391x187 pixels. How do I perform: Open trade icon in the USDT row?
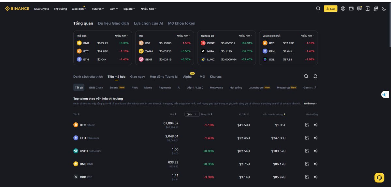(x=316, y=151)
